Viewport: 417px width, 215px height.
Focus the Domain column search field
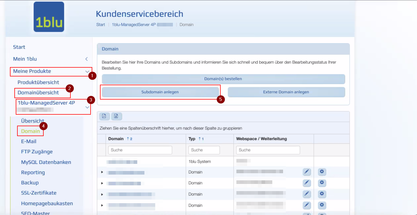point(140,150)
